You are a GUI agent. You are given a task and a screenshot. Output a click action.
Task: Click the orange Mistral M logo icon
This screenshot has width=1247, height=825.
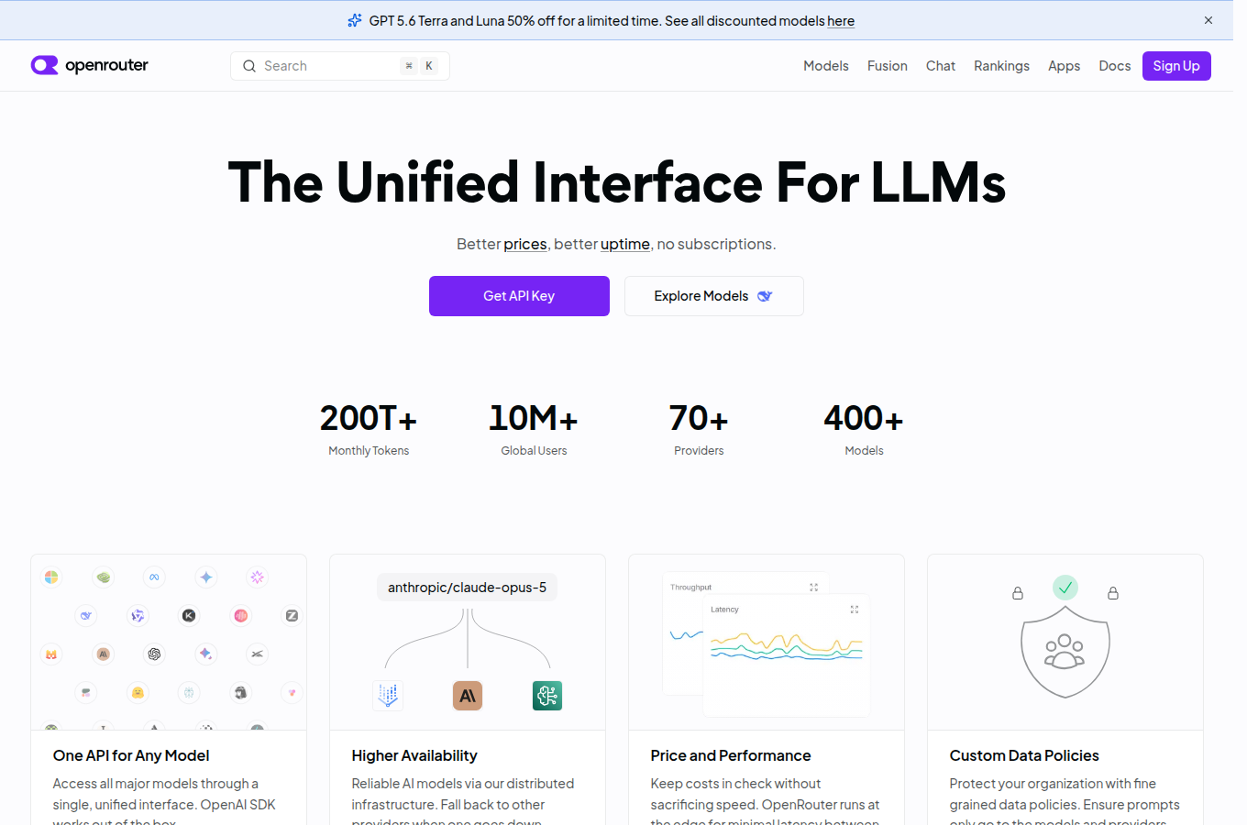tap(51, 654)
